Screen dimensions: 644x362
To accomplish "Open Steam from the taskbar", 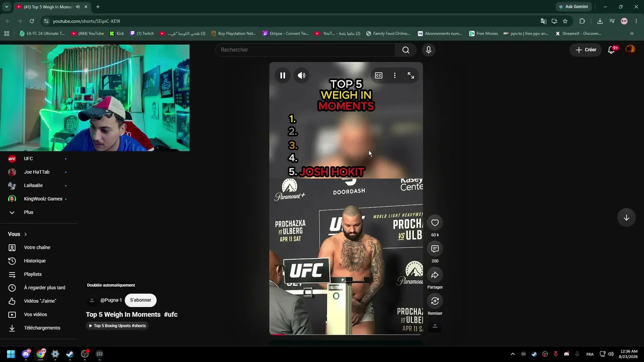I will 70,354.
